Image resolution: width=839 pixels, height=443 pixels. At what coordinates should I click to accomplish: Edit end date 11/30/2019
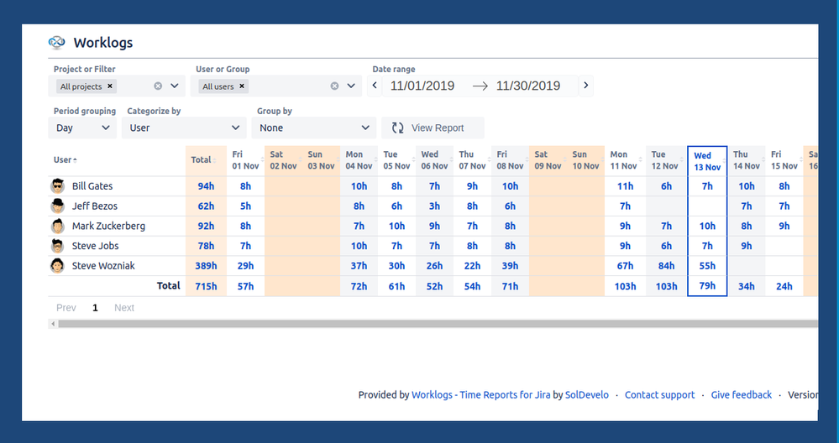coord(528,86)
